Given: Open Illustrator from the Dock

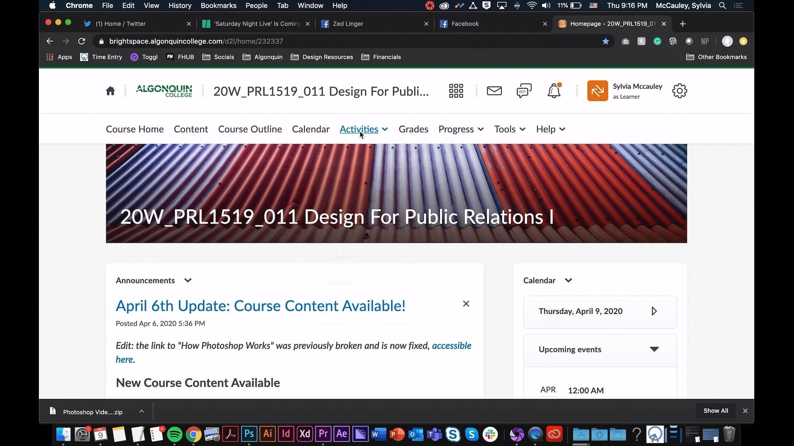Looking at the screenshot, I should coord(268,434).
